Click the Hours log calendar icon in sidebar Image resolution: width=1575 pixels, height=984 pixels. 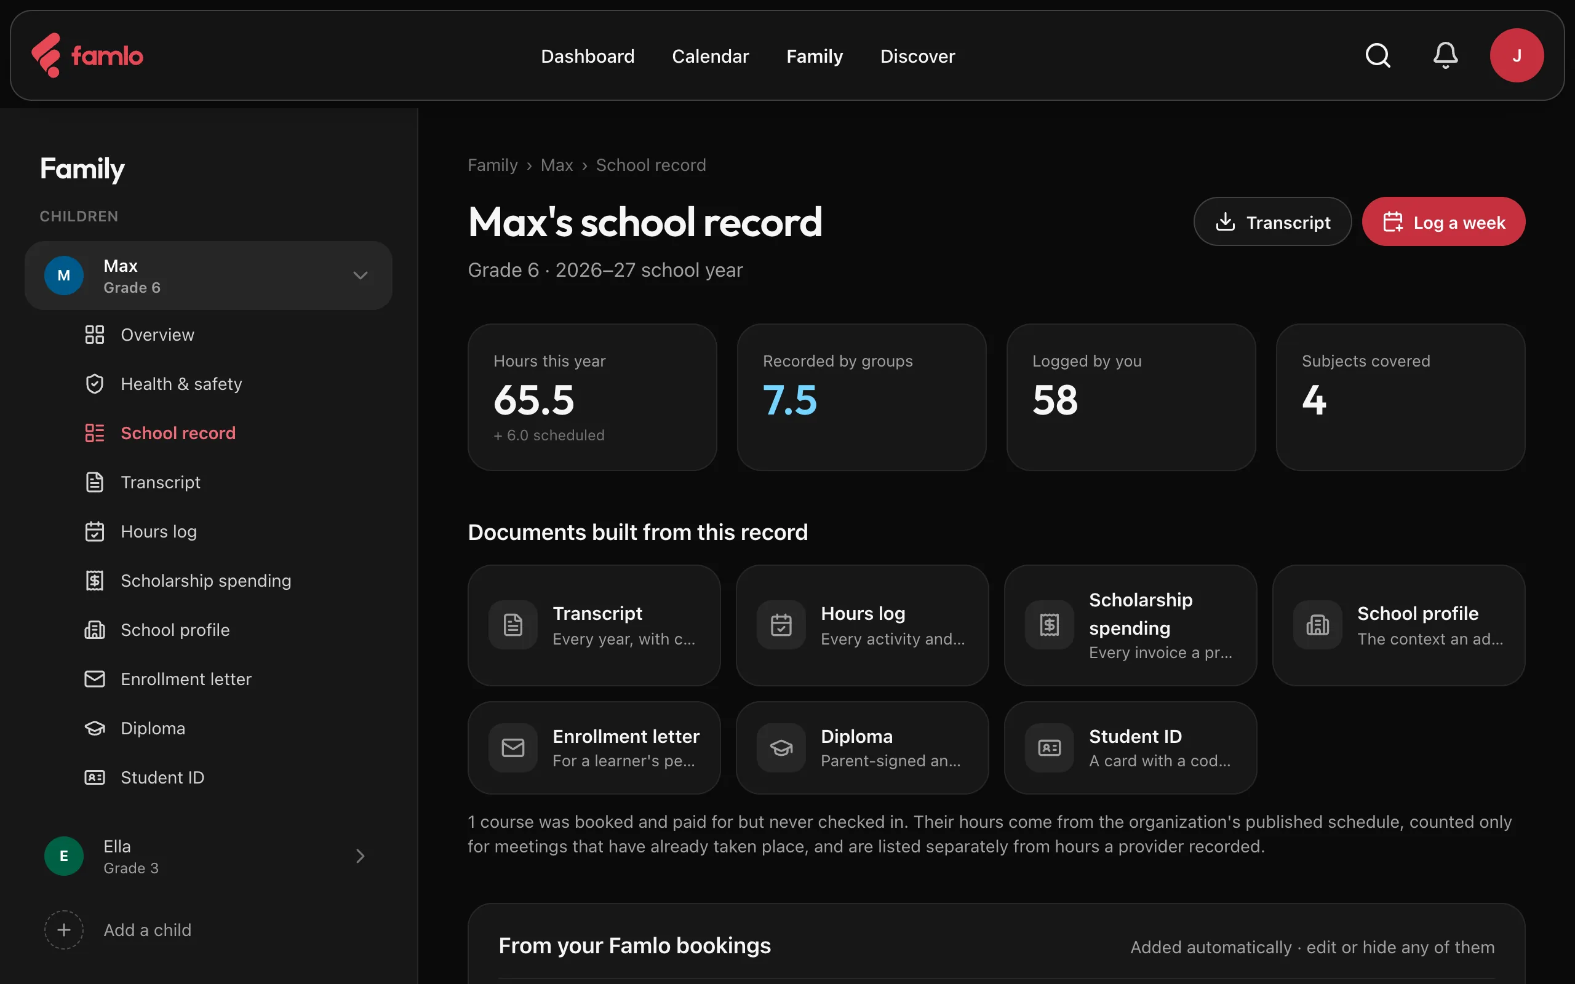[94, 532]
